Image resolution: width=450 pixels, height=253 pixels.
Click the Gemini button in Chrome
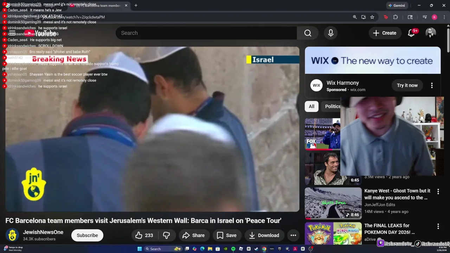point(397,5)
